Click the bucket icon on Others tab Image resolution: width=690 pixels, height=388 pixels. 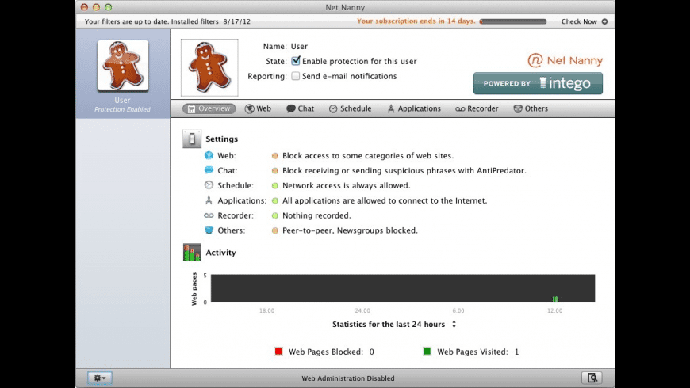click(518, 108)
